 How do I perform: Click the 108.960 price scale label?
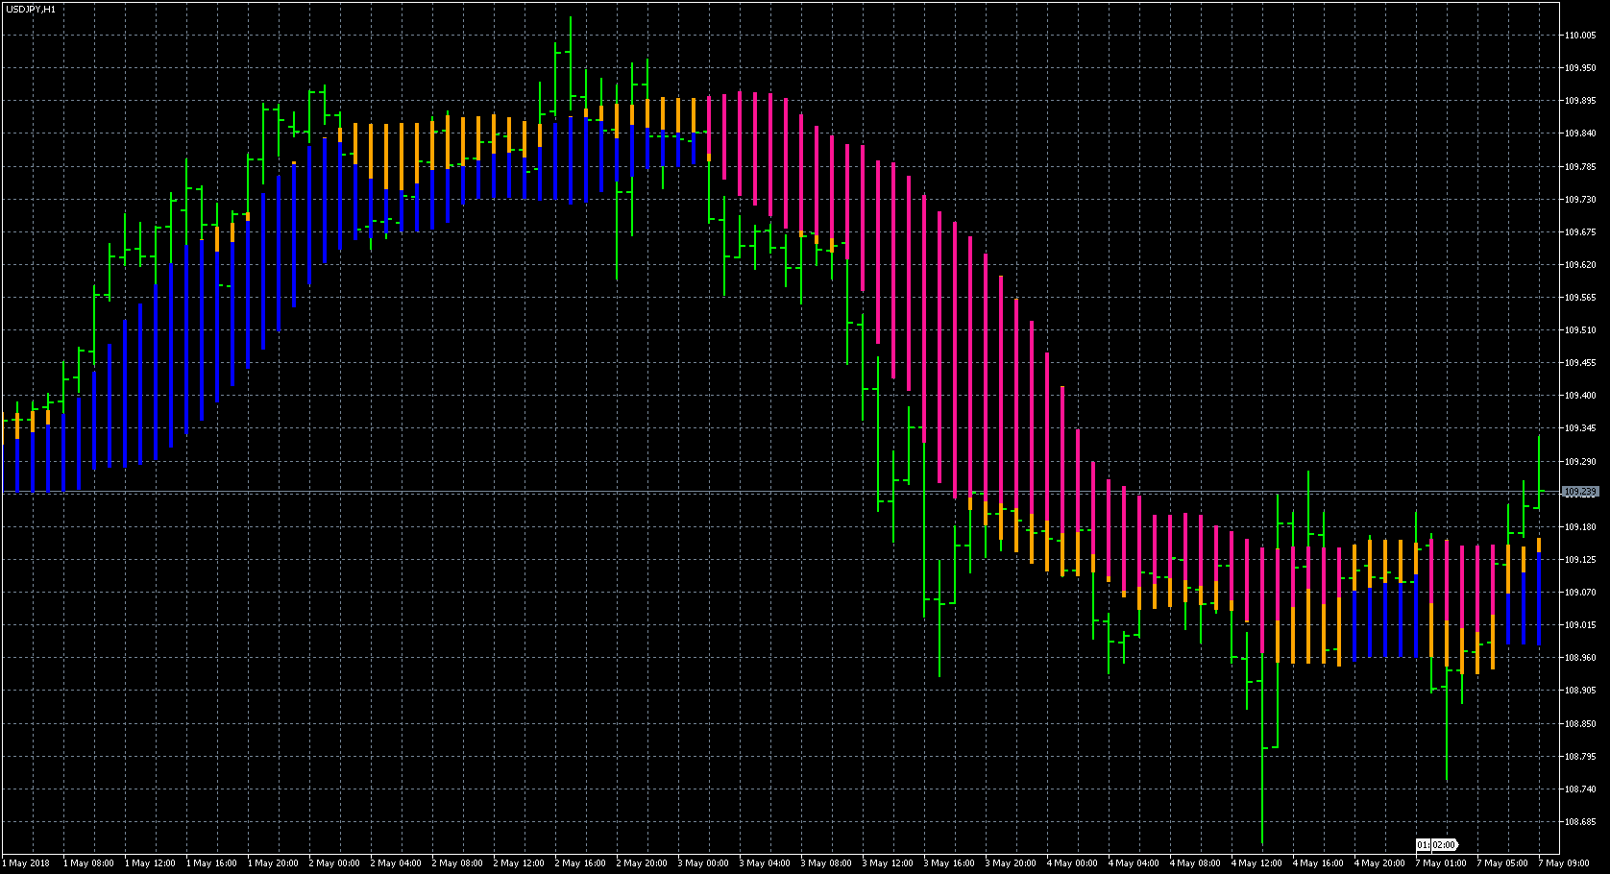click(x=1579, y=658)
